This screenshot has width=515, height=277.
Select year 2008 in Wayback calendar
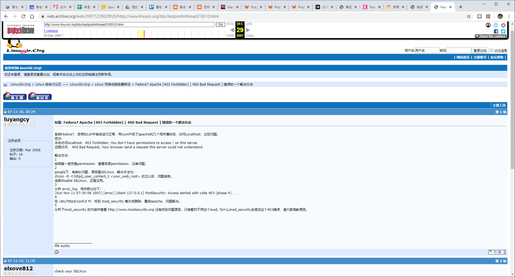pyautogui.click(x=250, y=36)
